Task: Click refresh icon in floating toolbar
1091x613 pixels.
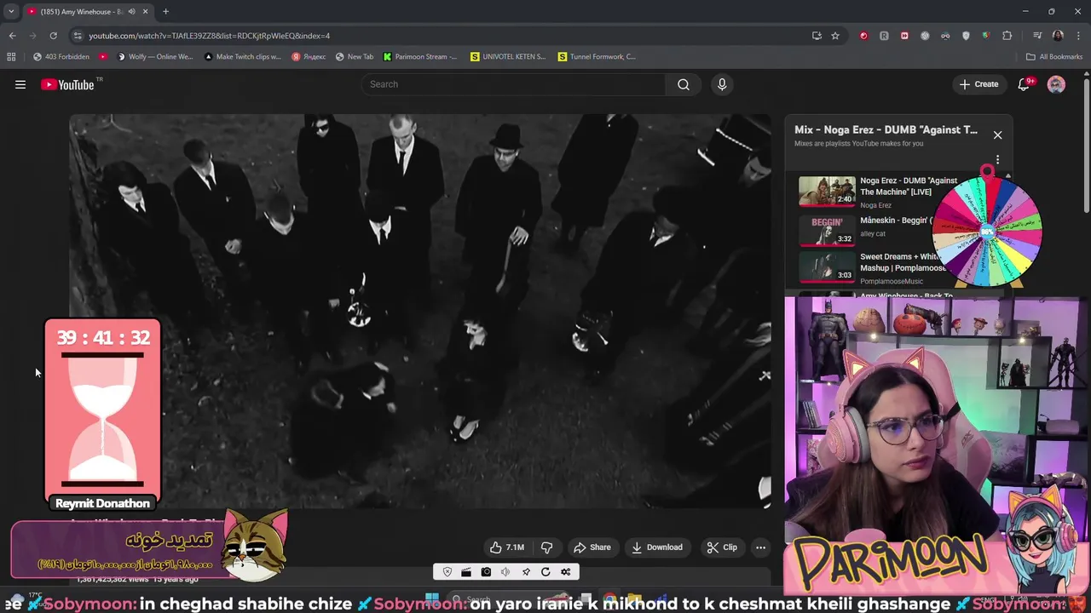Action: [x=545, y=572]
